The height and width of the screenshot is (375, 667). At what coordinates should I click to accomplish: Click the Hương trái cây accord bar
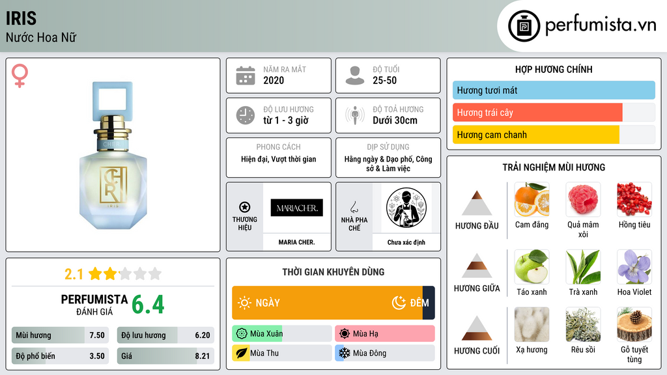pos(554,113)
